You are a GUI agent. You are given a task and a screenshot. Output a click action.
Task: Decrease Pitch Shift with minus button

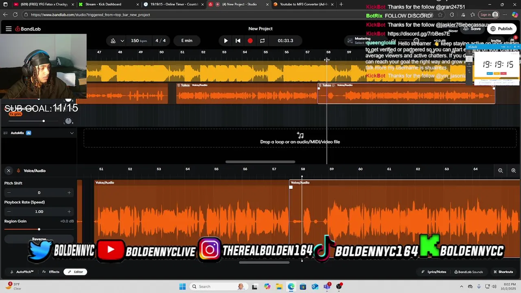(9, 193)
